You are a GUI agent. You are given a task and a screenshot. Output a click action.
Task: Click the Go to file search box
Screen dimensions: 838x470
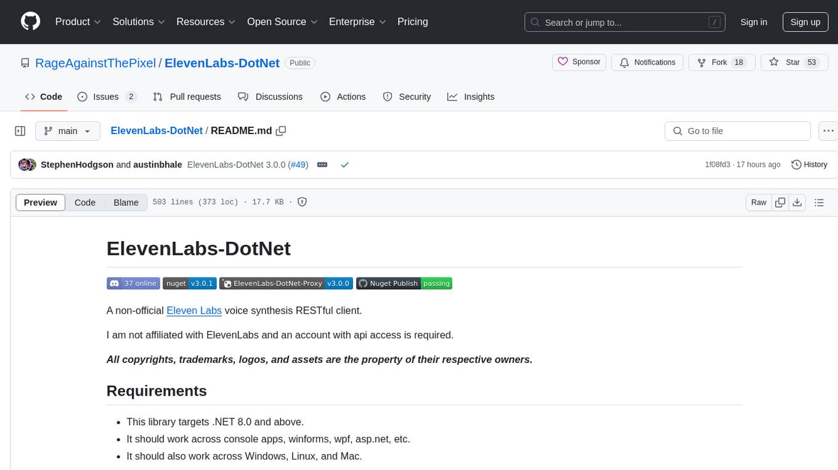[x=738, y=131]
